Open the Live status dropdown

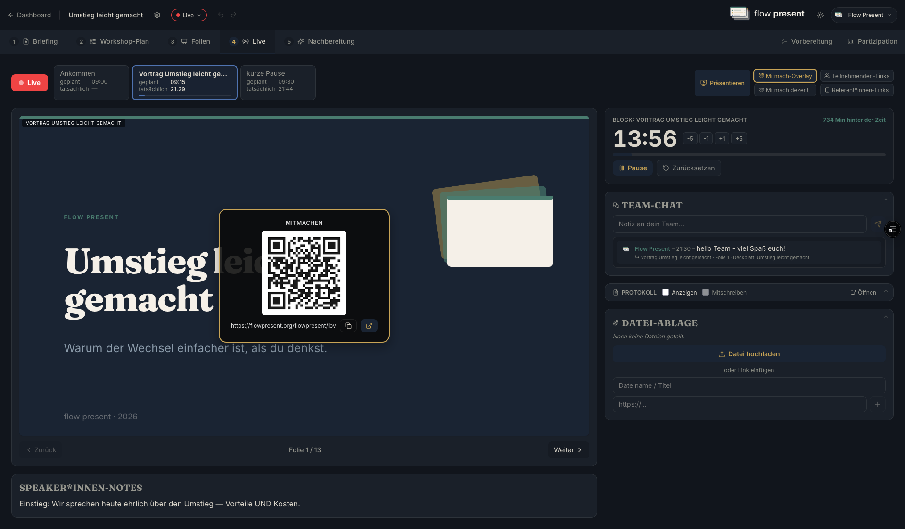coord(189,15)
